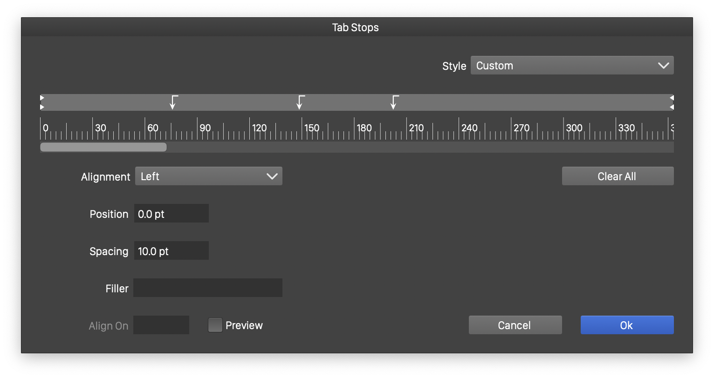Click the top-right indent triangle marker
Image resolution: width=714 pixels, height=378 pixels.
[x=672, y=98]
